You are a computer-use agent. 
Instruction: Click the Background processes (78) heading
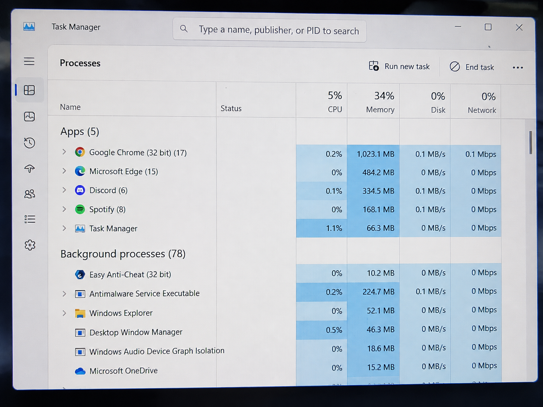click(123, 254)
